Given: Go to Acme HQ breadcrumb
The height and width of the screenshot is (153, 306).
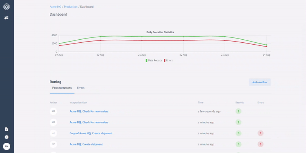Looking at the screenshot, I should [55, 6].
